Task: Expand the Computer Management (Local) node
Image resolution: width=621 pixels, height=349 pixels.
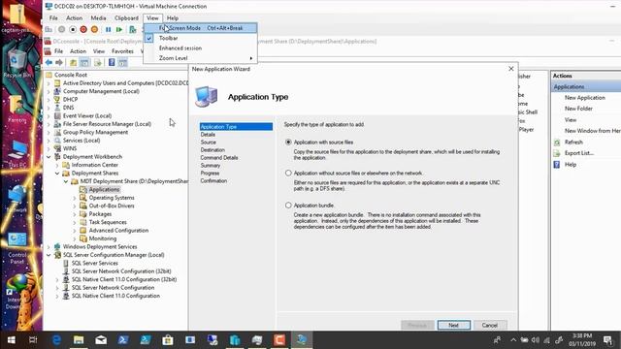Action: click(x=49, y=91)
